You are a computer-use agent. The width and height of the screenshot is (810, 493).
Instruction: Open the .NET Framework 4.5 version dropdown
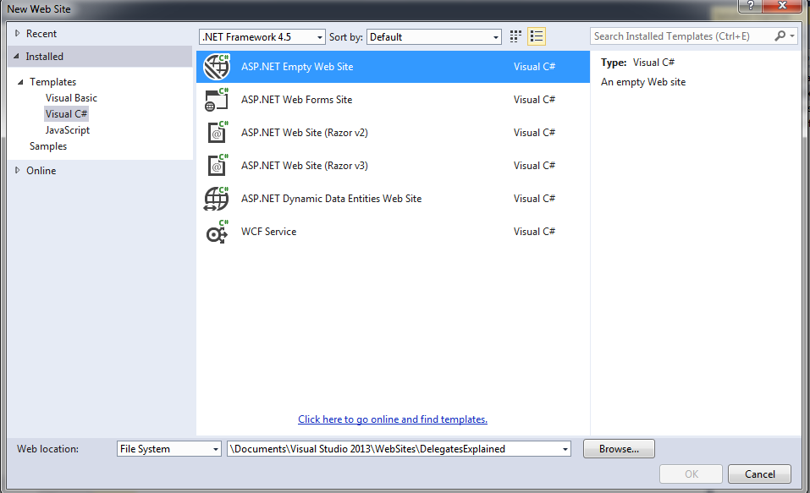[262, 37]
